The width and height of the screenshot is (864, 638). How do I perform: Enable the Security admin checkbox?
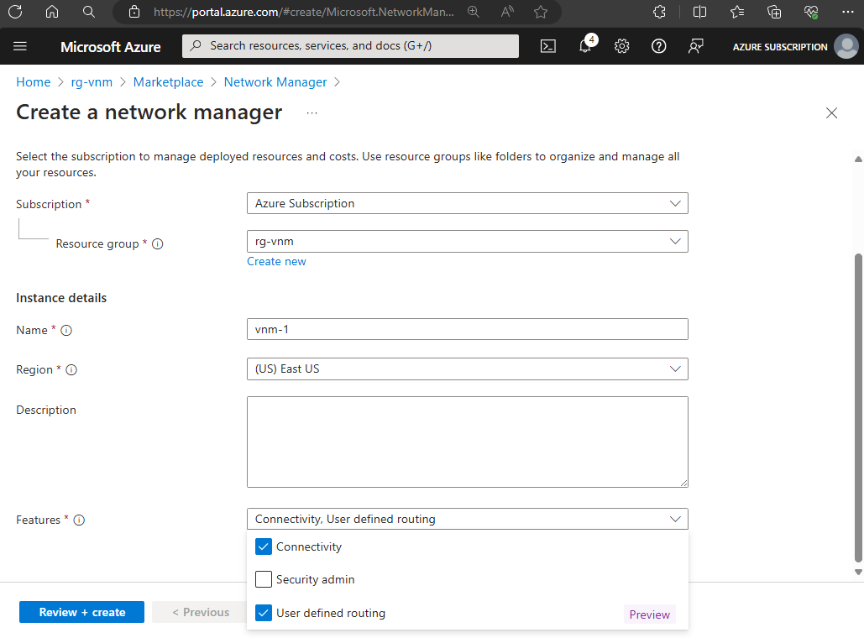(x=264, y=579)
